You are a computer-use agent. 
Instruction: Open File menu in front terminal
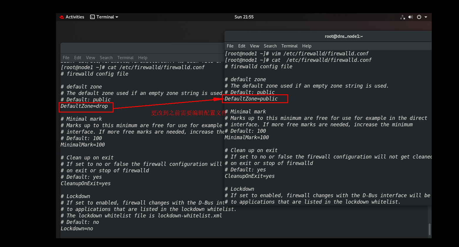(x=230, y=46)
